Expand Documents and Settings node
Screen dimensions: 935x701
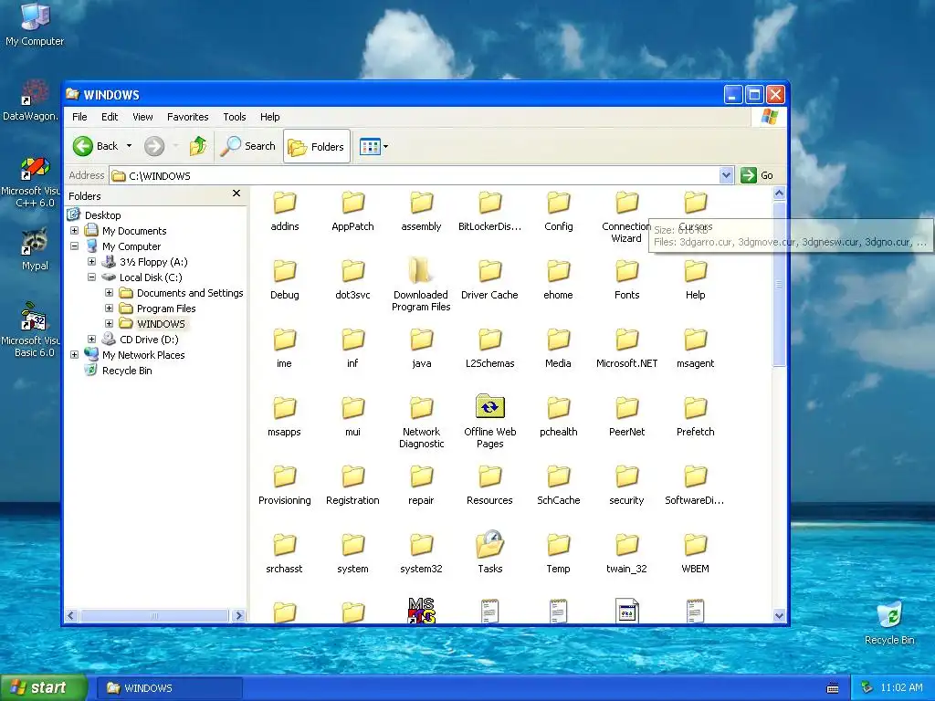(x=110, y=293)
